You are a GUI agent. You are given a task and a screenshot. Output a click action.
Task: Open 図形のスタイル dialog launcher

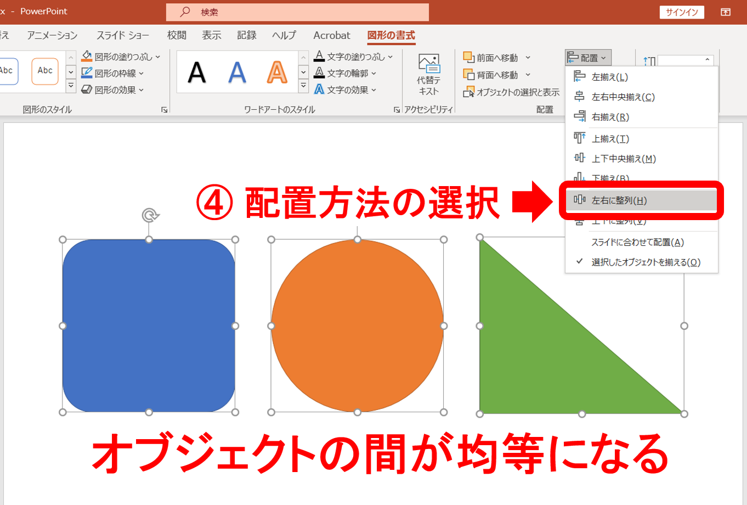tap(164, 110)
